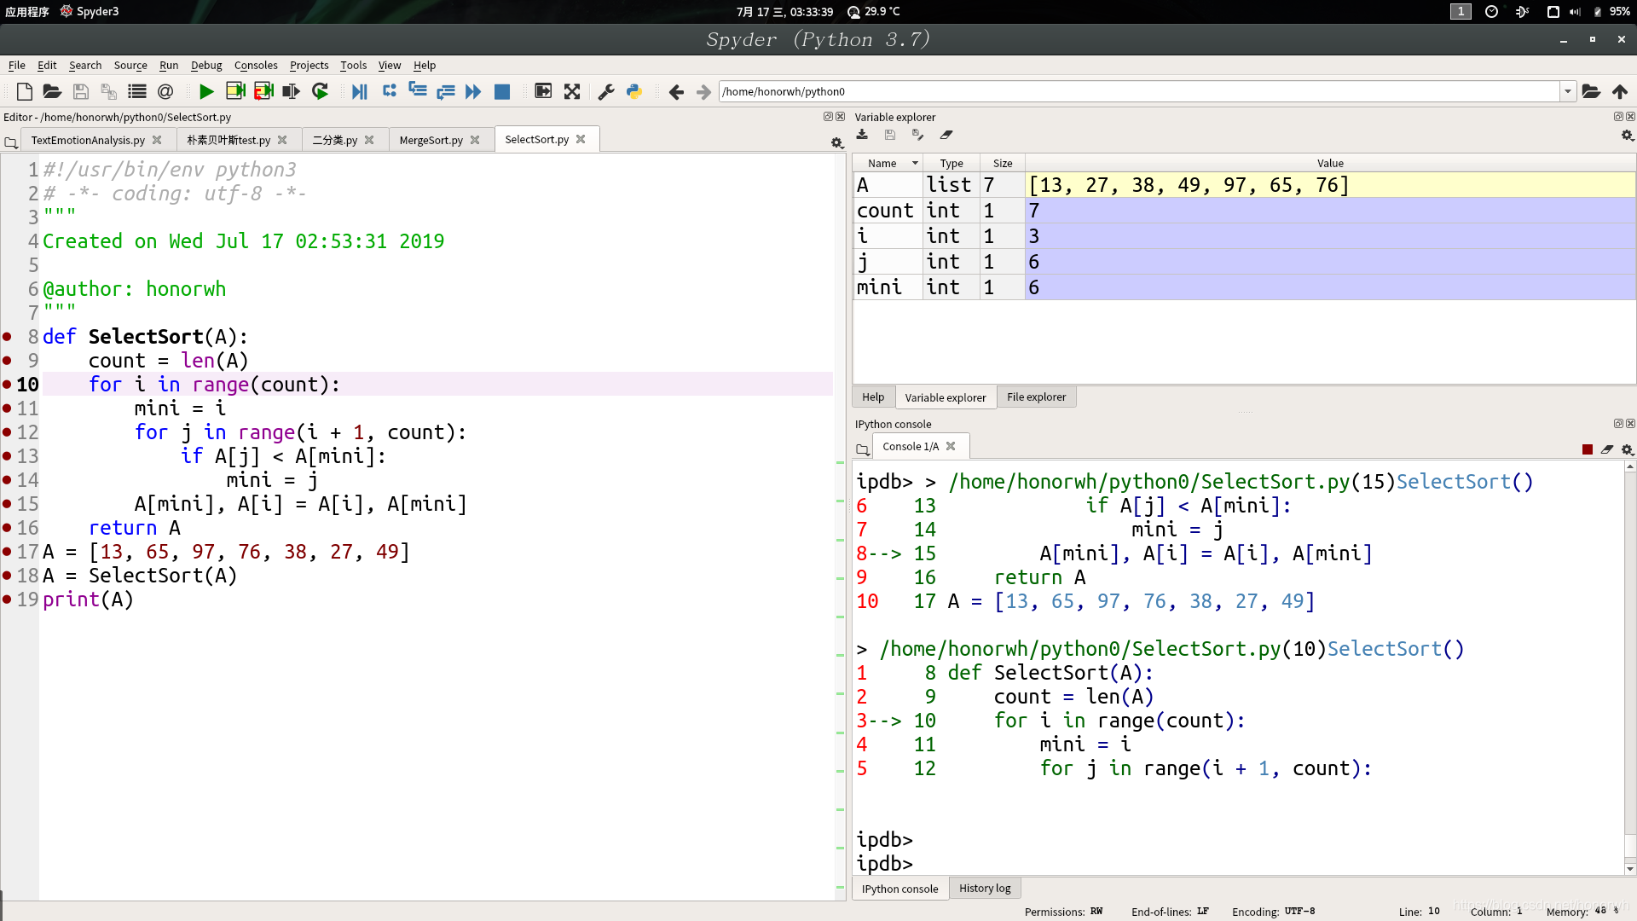The image size is (1637, 921).
Task: Open the Name column sort dropdown arrow
Action: point(915,163)
